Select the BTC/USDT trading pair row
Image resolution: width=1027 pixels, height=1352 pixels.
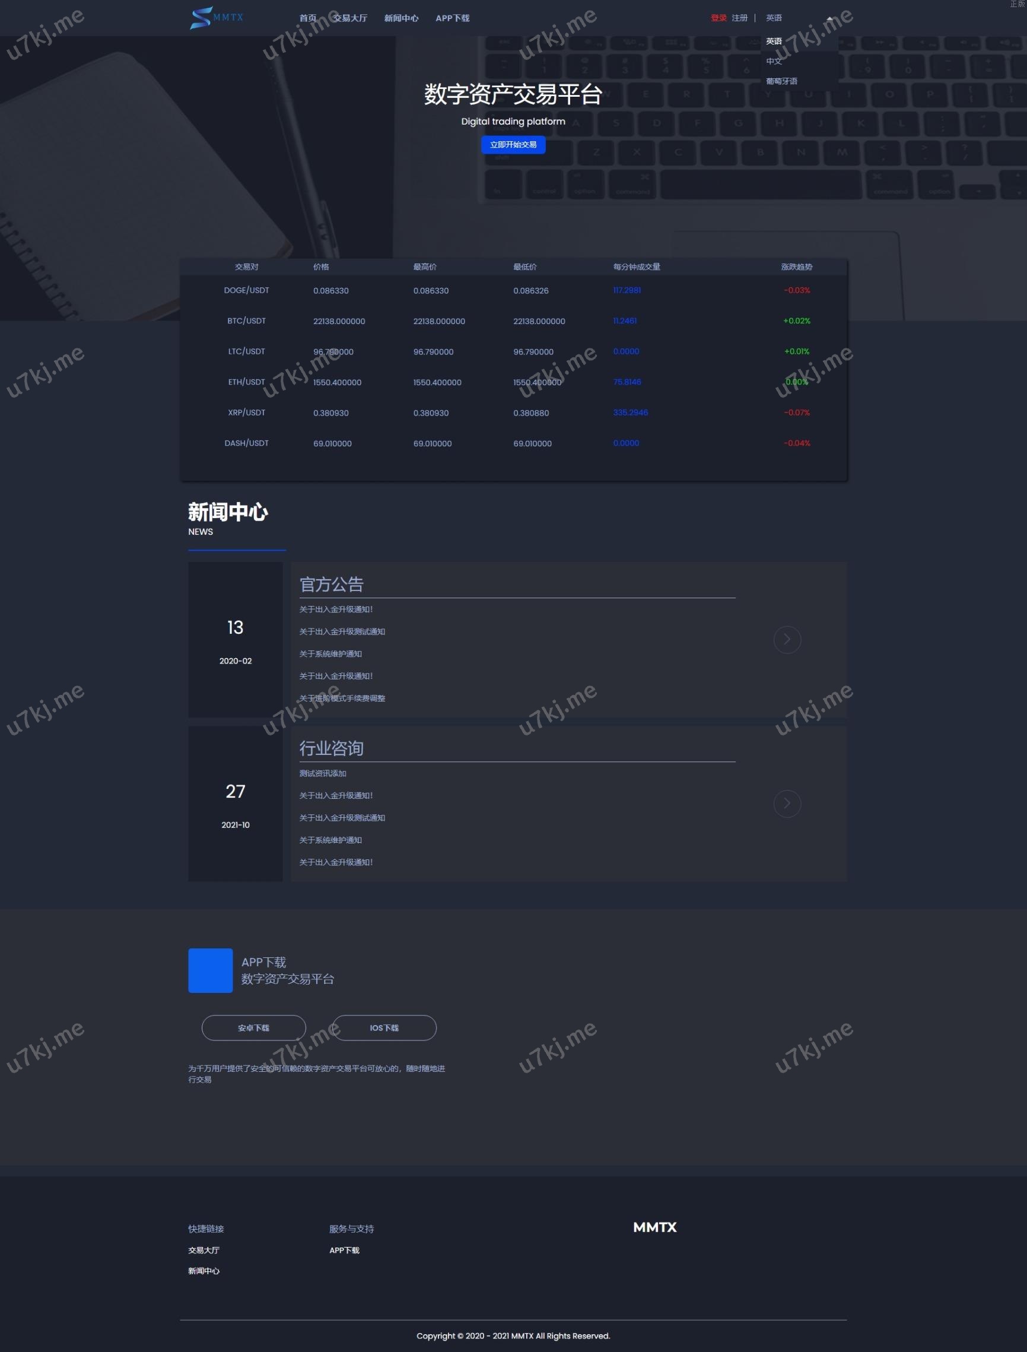[x=246, y=321]
